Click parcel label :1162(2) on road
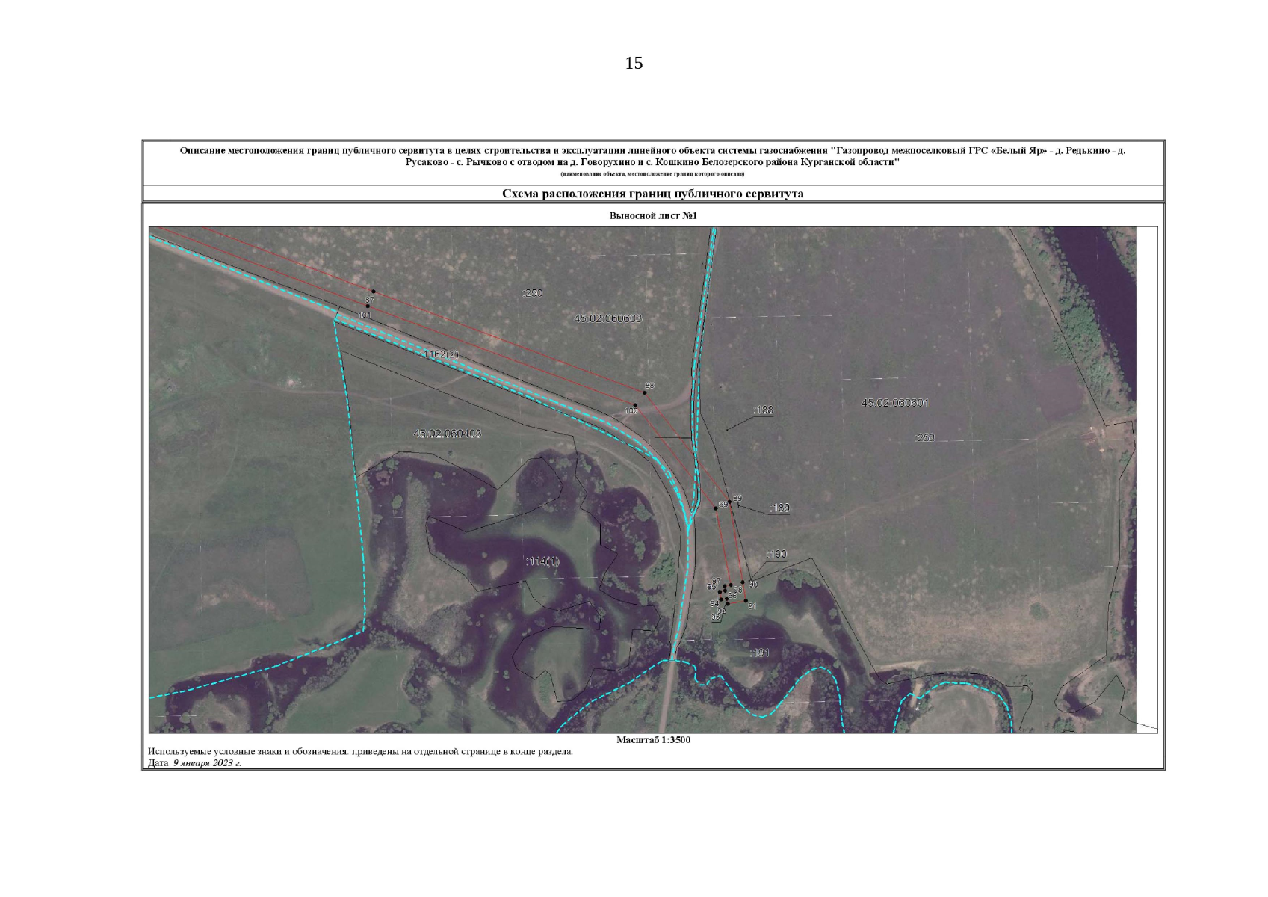 point(440,354)
